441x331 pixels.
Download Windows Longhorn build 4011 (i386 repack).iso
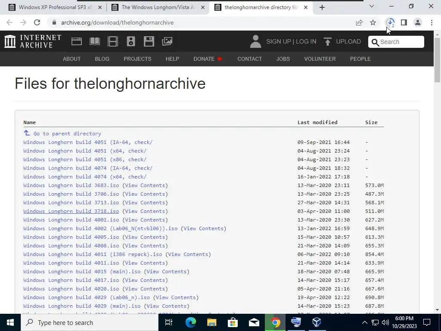[x=93, y=254]
